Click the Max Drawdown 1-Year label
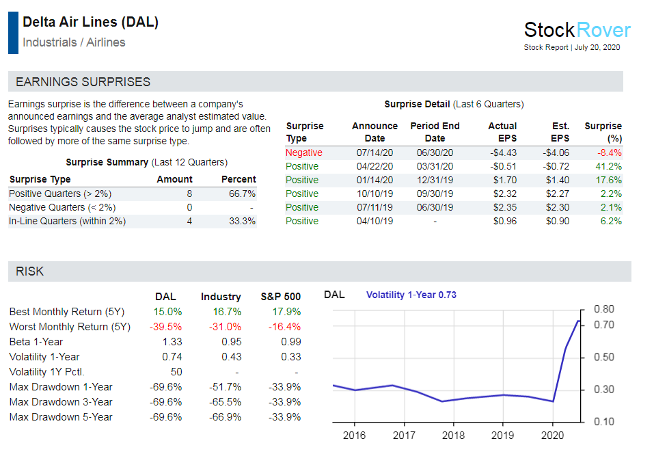Screen dimensions: 654x467 [61, 387]
